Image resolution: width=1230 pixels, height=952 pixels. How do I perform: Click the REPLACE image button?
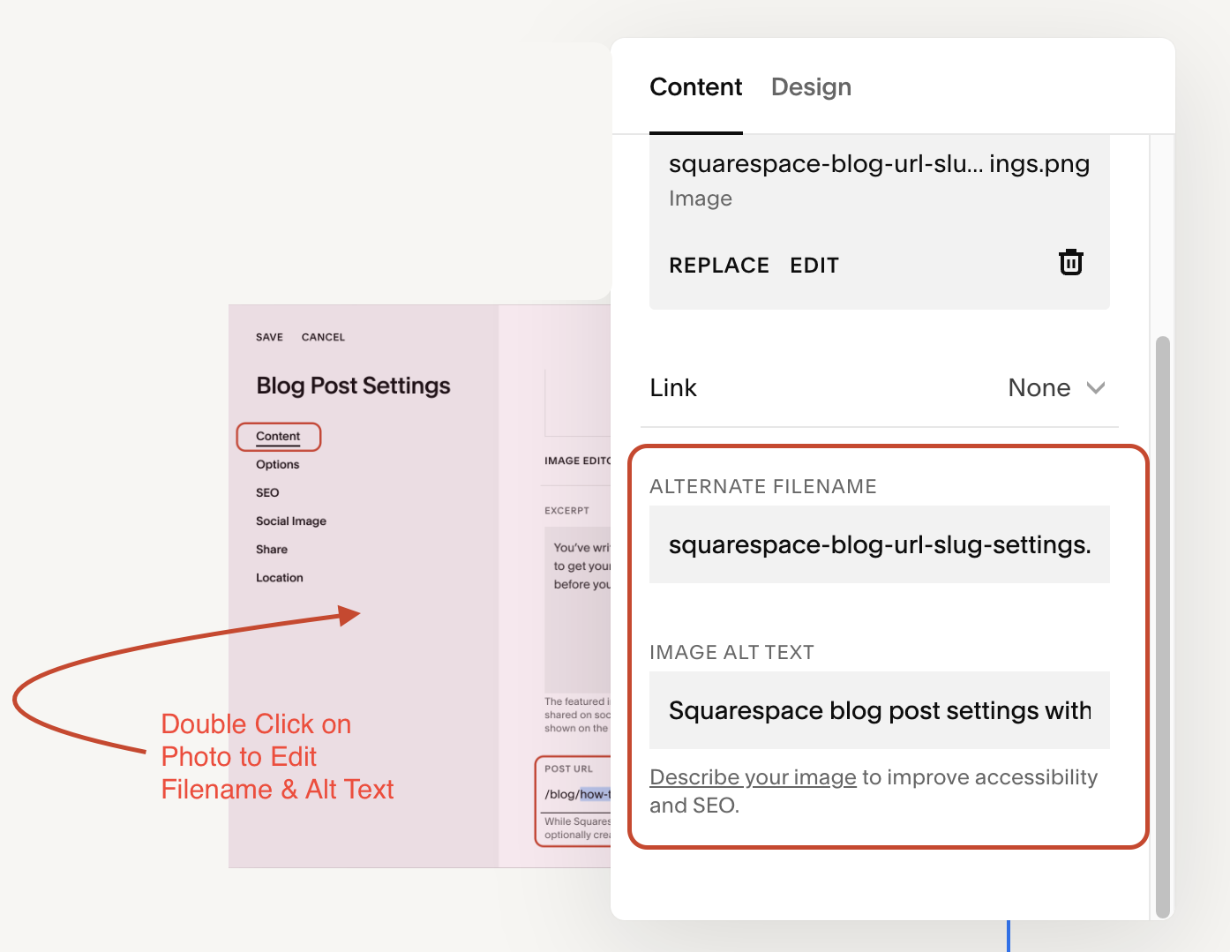(719, 266)
